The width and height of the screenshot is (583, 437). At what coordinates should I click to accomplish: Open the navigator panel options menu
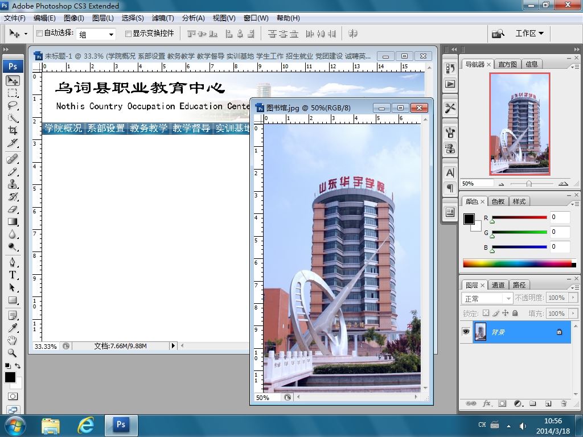pos(575,67)
